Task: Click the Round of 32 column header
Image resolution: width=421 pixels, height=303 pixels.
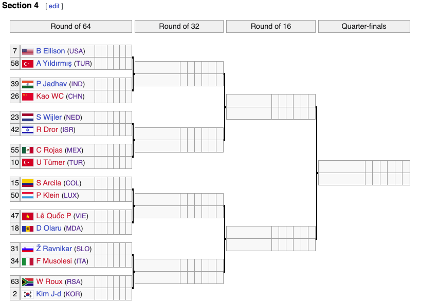Action: 179,26
